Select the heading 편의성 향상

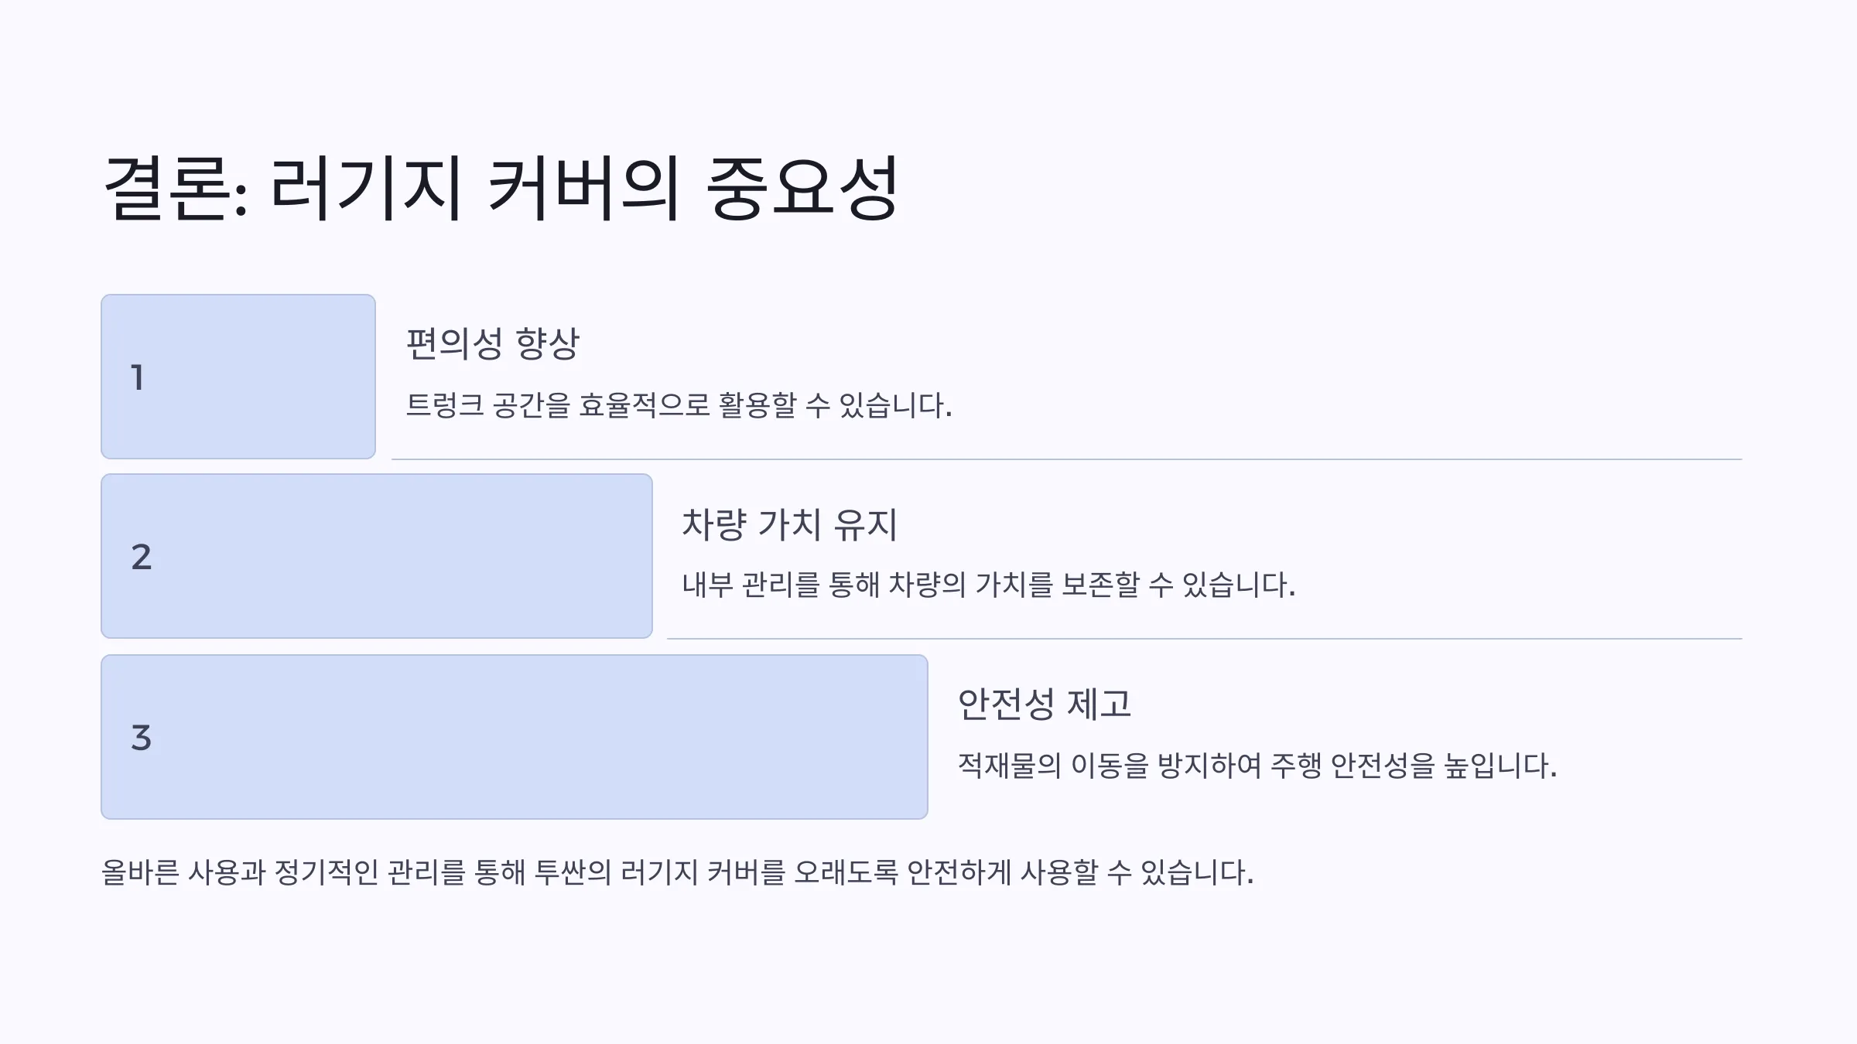tap(493, 343)
